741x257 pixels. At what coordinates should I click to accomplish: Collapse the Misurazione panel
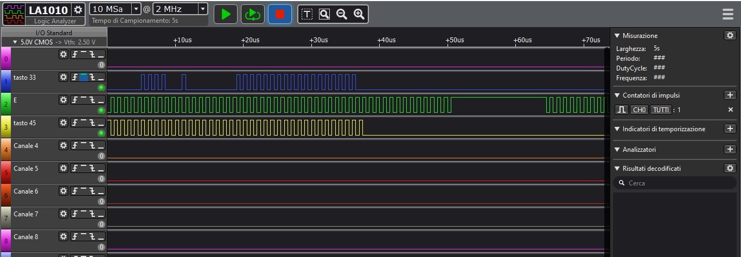(617, 36)
